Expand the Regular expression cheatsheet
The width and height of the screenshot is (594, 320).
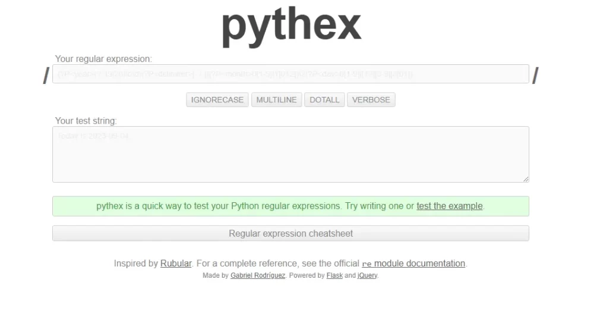pyautogui.click(x=290, y=233)
